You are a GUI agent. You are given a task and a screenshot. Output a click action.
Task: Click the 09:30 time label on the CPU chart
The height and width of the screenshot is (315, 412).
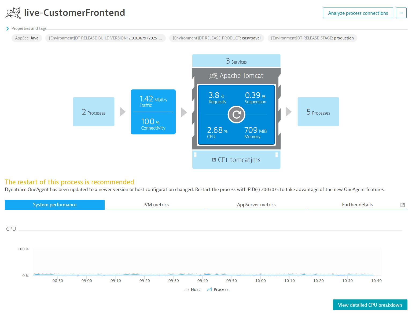[x=174, y=281]
